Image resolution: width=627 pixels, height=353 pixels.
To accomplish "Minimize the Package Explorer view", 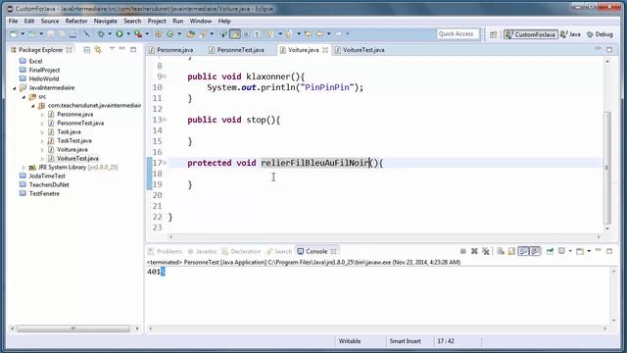I will tap(122, 49).
